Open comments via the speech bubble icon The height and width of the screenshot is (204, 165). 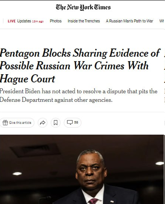pyautogui.click(x=70, y=122)
